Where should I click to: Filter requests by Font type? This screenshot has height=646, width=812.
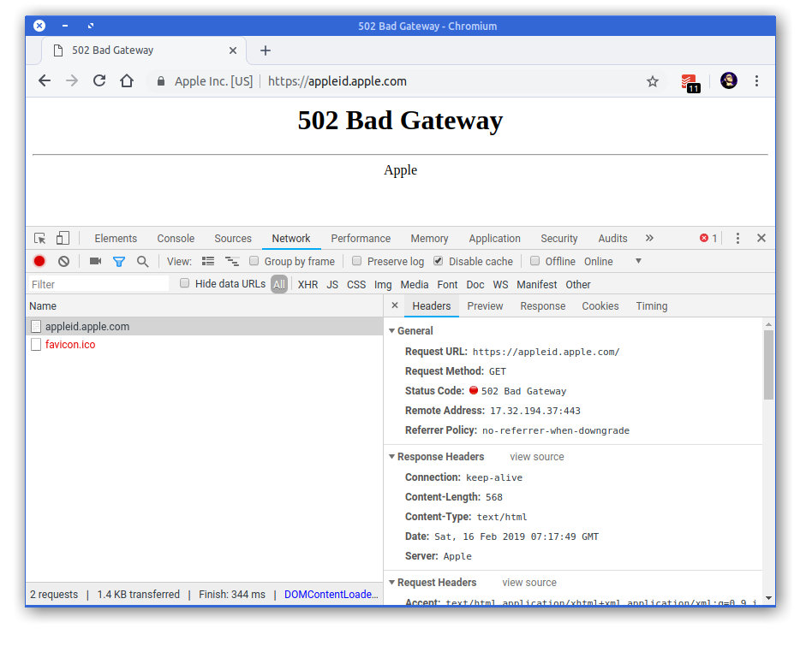(447, 284)
